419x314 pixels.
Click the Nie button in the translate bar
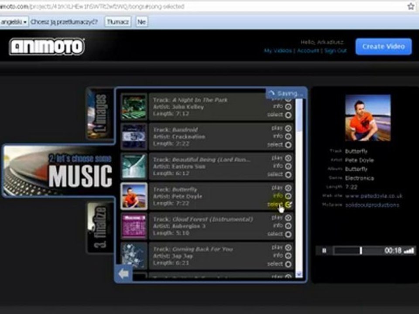(141, 22)
